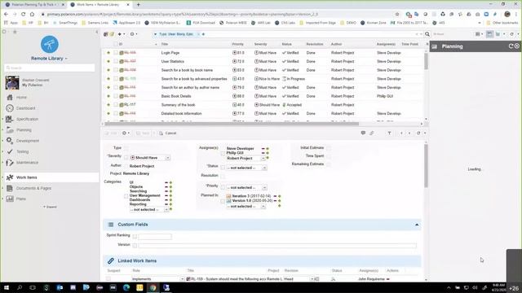Viewport: 522px width, 293px height.
Task: Tick checkbox for Summary of the book row
Action: point(116,105)
